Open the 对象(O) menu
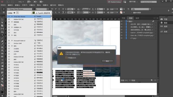 click(32, 5)
